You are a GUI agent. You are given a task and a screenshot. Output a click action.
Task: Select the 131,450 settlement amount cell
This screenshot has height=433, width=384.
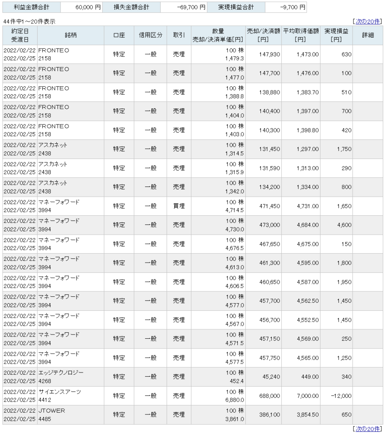point(263,149)
